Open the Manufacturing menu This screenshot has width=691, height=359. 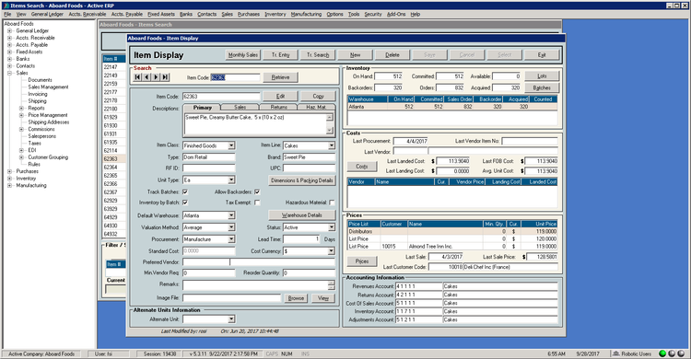pyautogui.click(x=306, y=14)
